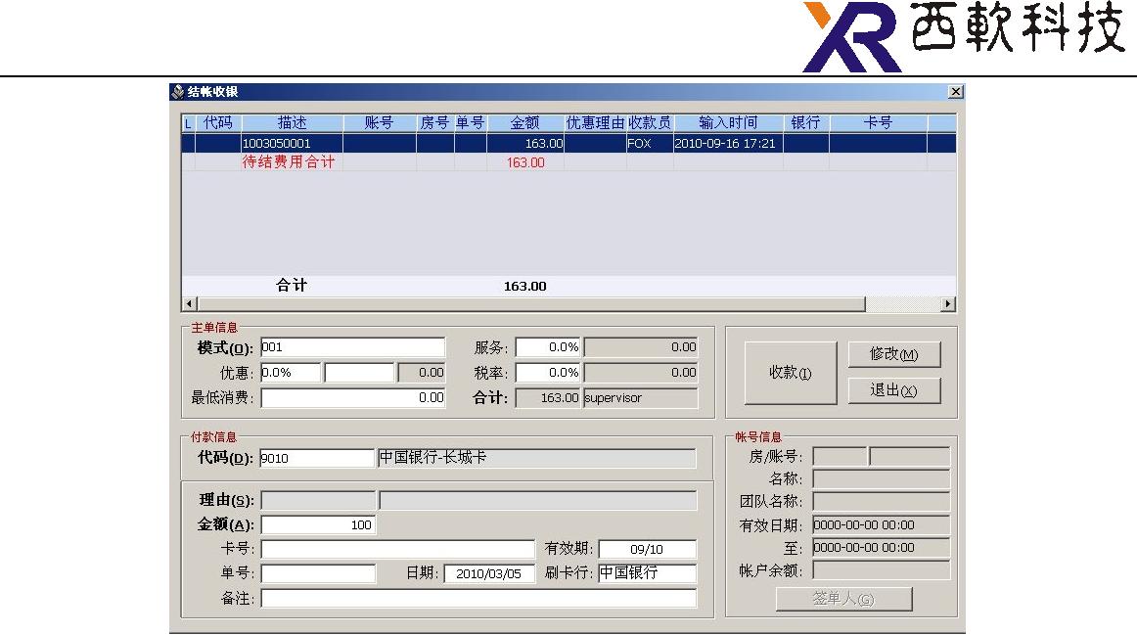Click the 代码 field containing 9010
Image resolution: width=1137 pixels, height=635 pixels.
click(x=317, y=458)
